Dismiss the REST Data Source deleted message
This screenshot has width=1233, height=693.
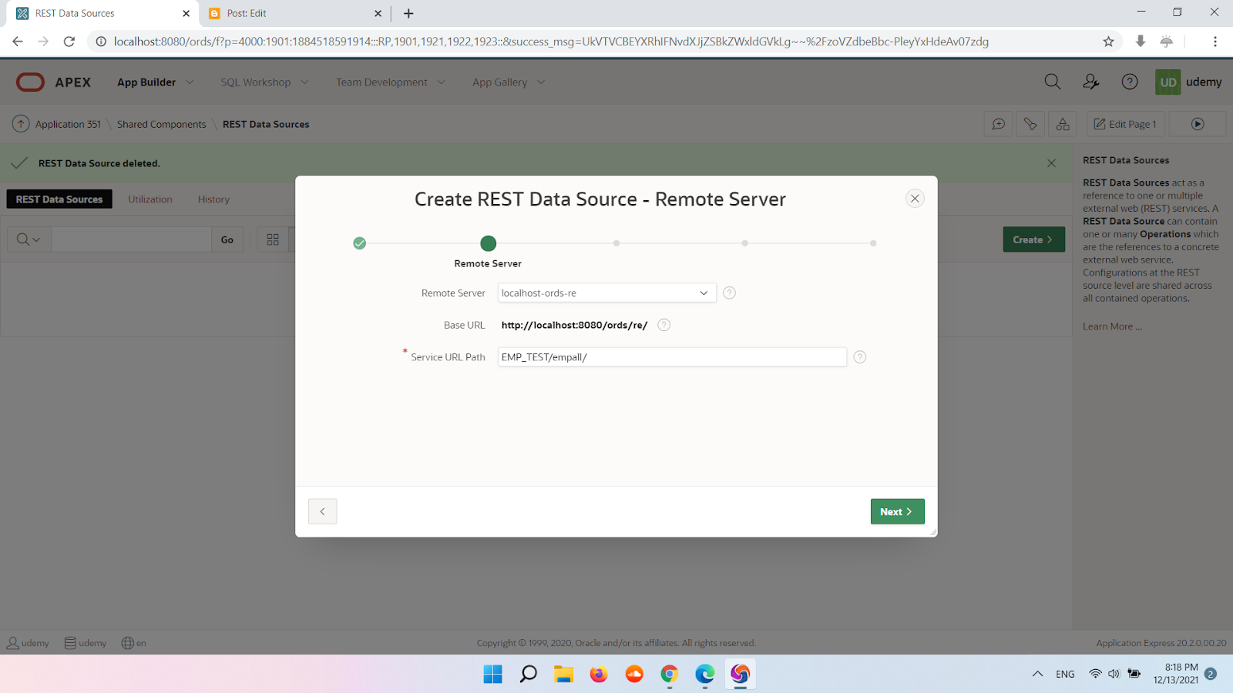pyautogui.click(x=1051, y=163)
